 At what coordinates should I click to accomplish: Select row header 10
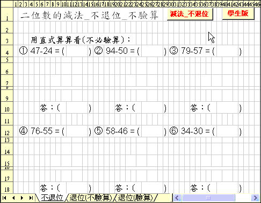point(7,108)
